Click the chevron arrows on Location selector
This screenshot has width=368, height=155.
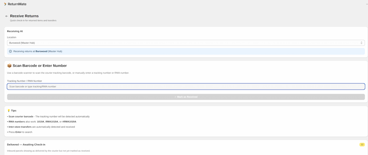tap(361, 43)
